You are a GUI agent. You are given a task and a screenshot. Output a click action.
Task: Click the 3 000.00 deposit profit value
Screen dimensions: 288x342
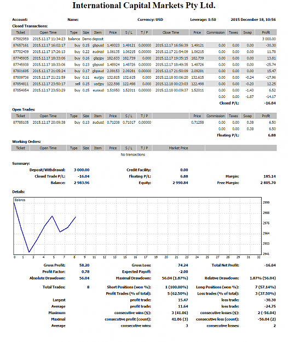269,39
